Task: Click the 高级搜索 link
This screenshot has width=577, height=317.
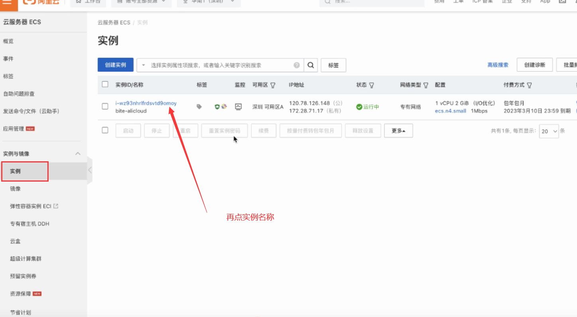Action: pos(498,65)
